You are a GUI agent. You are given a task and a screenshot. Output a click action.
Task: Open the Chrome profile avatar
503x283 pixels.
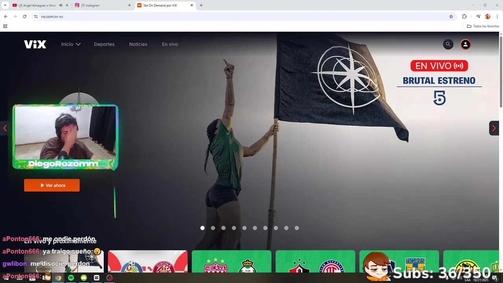[x=488, y=17]
